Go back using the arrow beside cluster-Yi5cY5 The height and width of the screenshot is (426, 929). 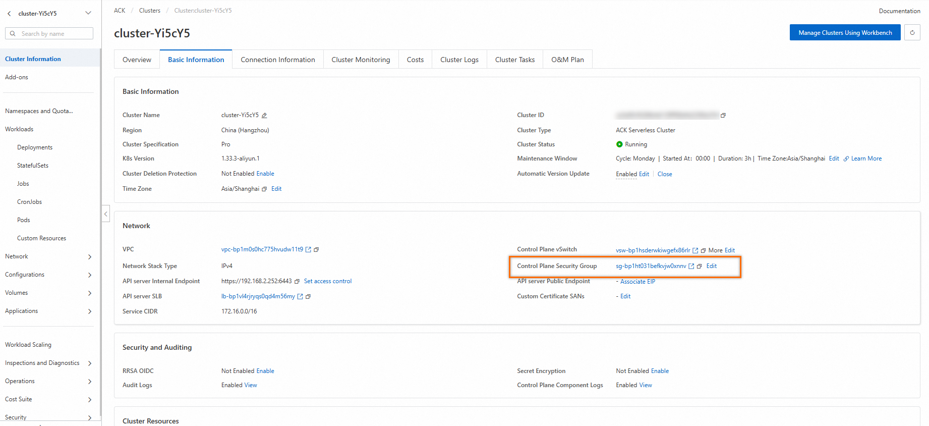coord(9,14)
